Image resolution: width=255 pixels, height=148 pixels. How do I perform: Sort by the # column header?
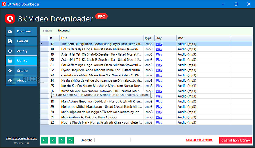(x=54, y=38)
